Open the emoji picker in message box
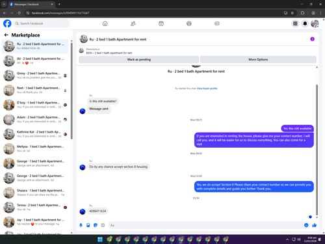325x244 pixels. [x=306, y=225]
